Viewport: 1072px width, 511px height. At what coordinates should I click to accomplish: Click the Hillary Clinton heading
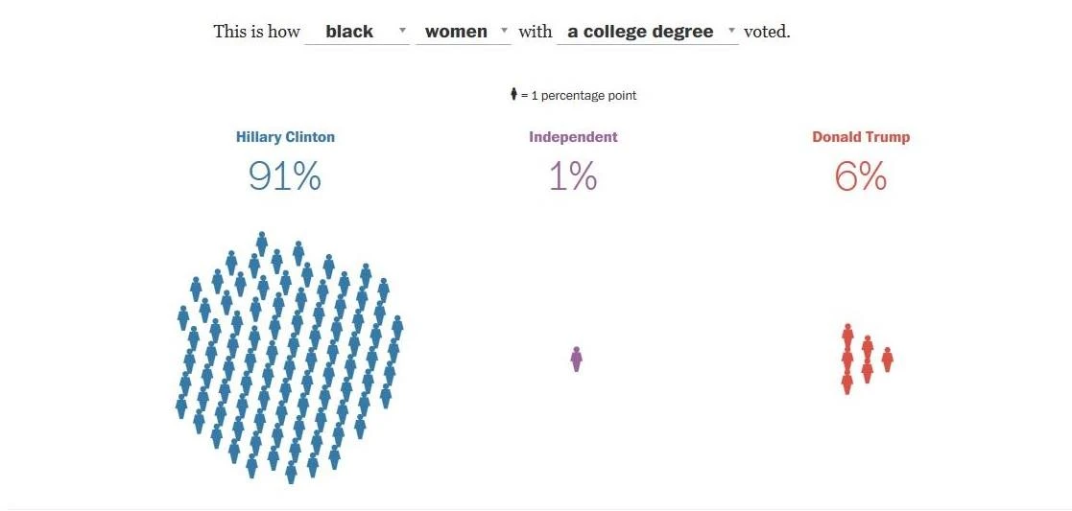pyautogui.click(x=285, y=137)
